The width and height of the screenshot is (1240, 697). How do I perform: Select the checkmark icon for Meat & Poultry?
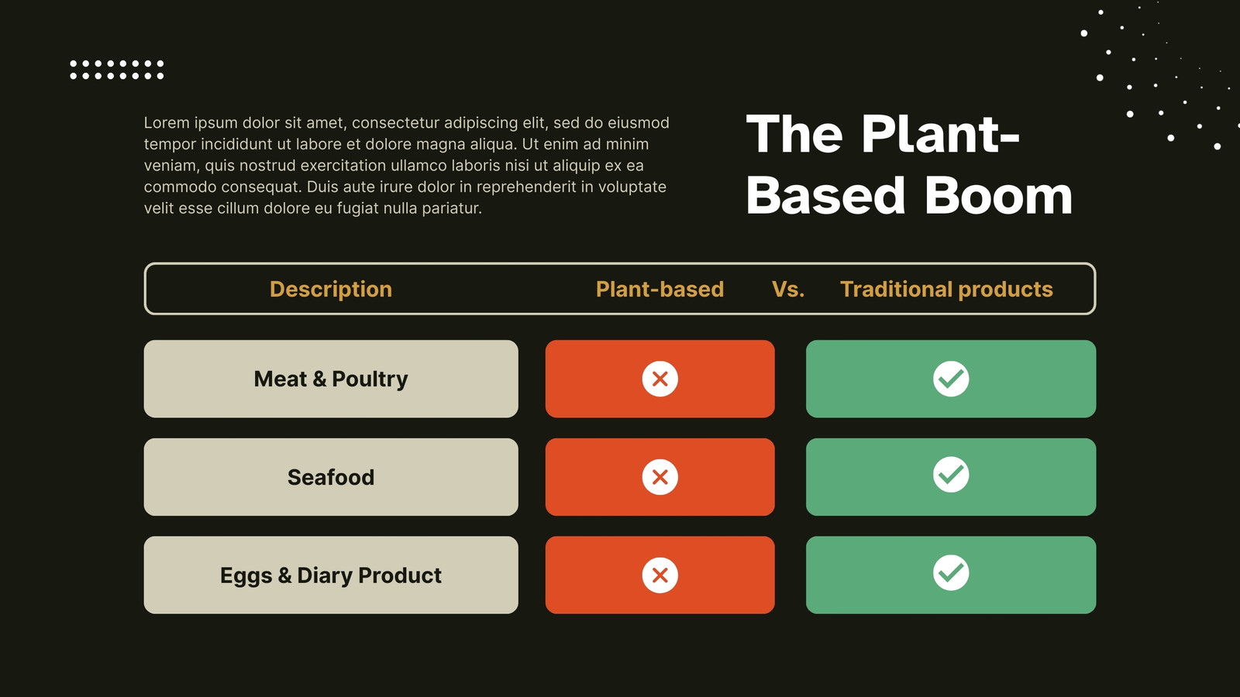951,379
